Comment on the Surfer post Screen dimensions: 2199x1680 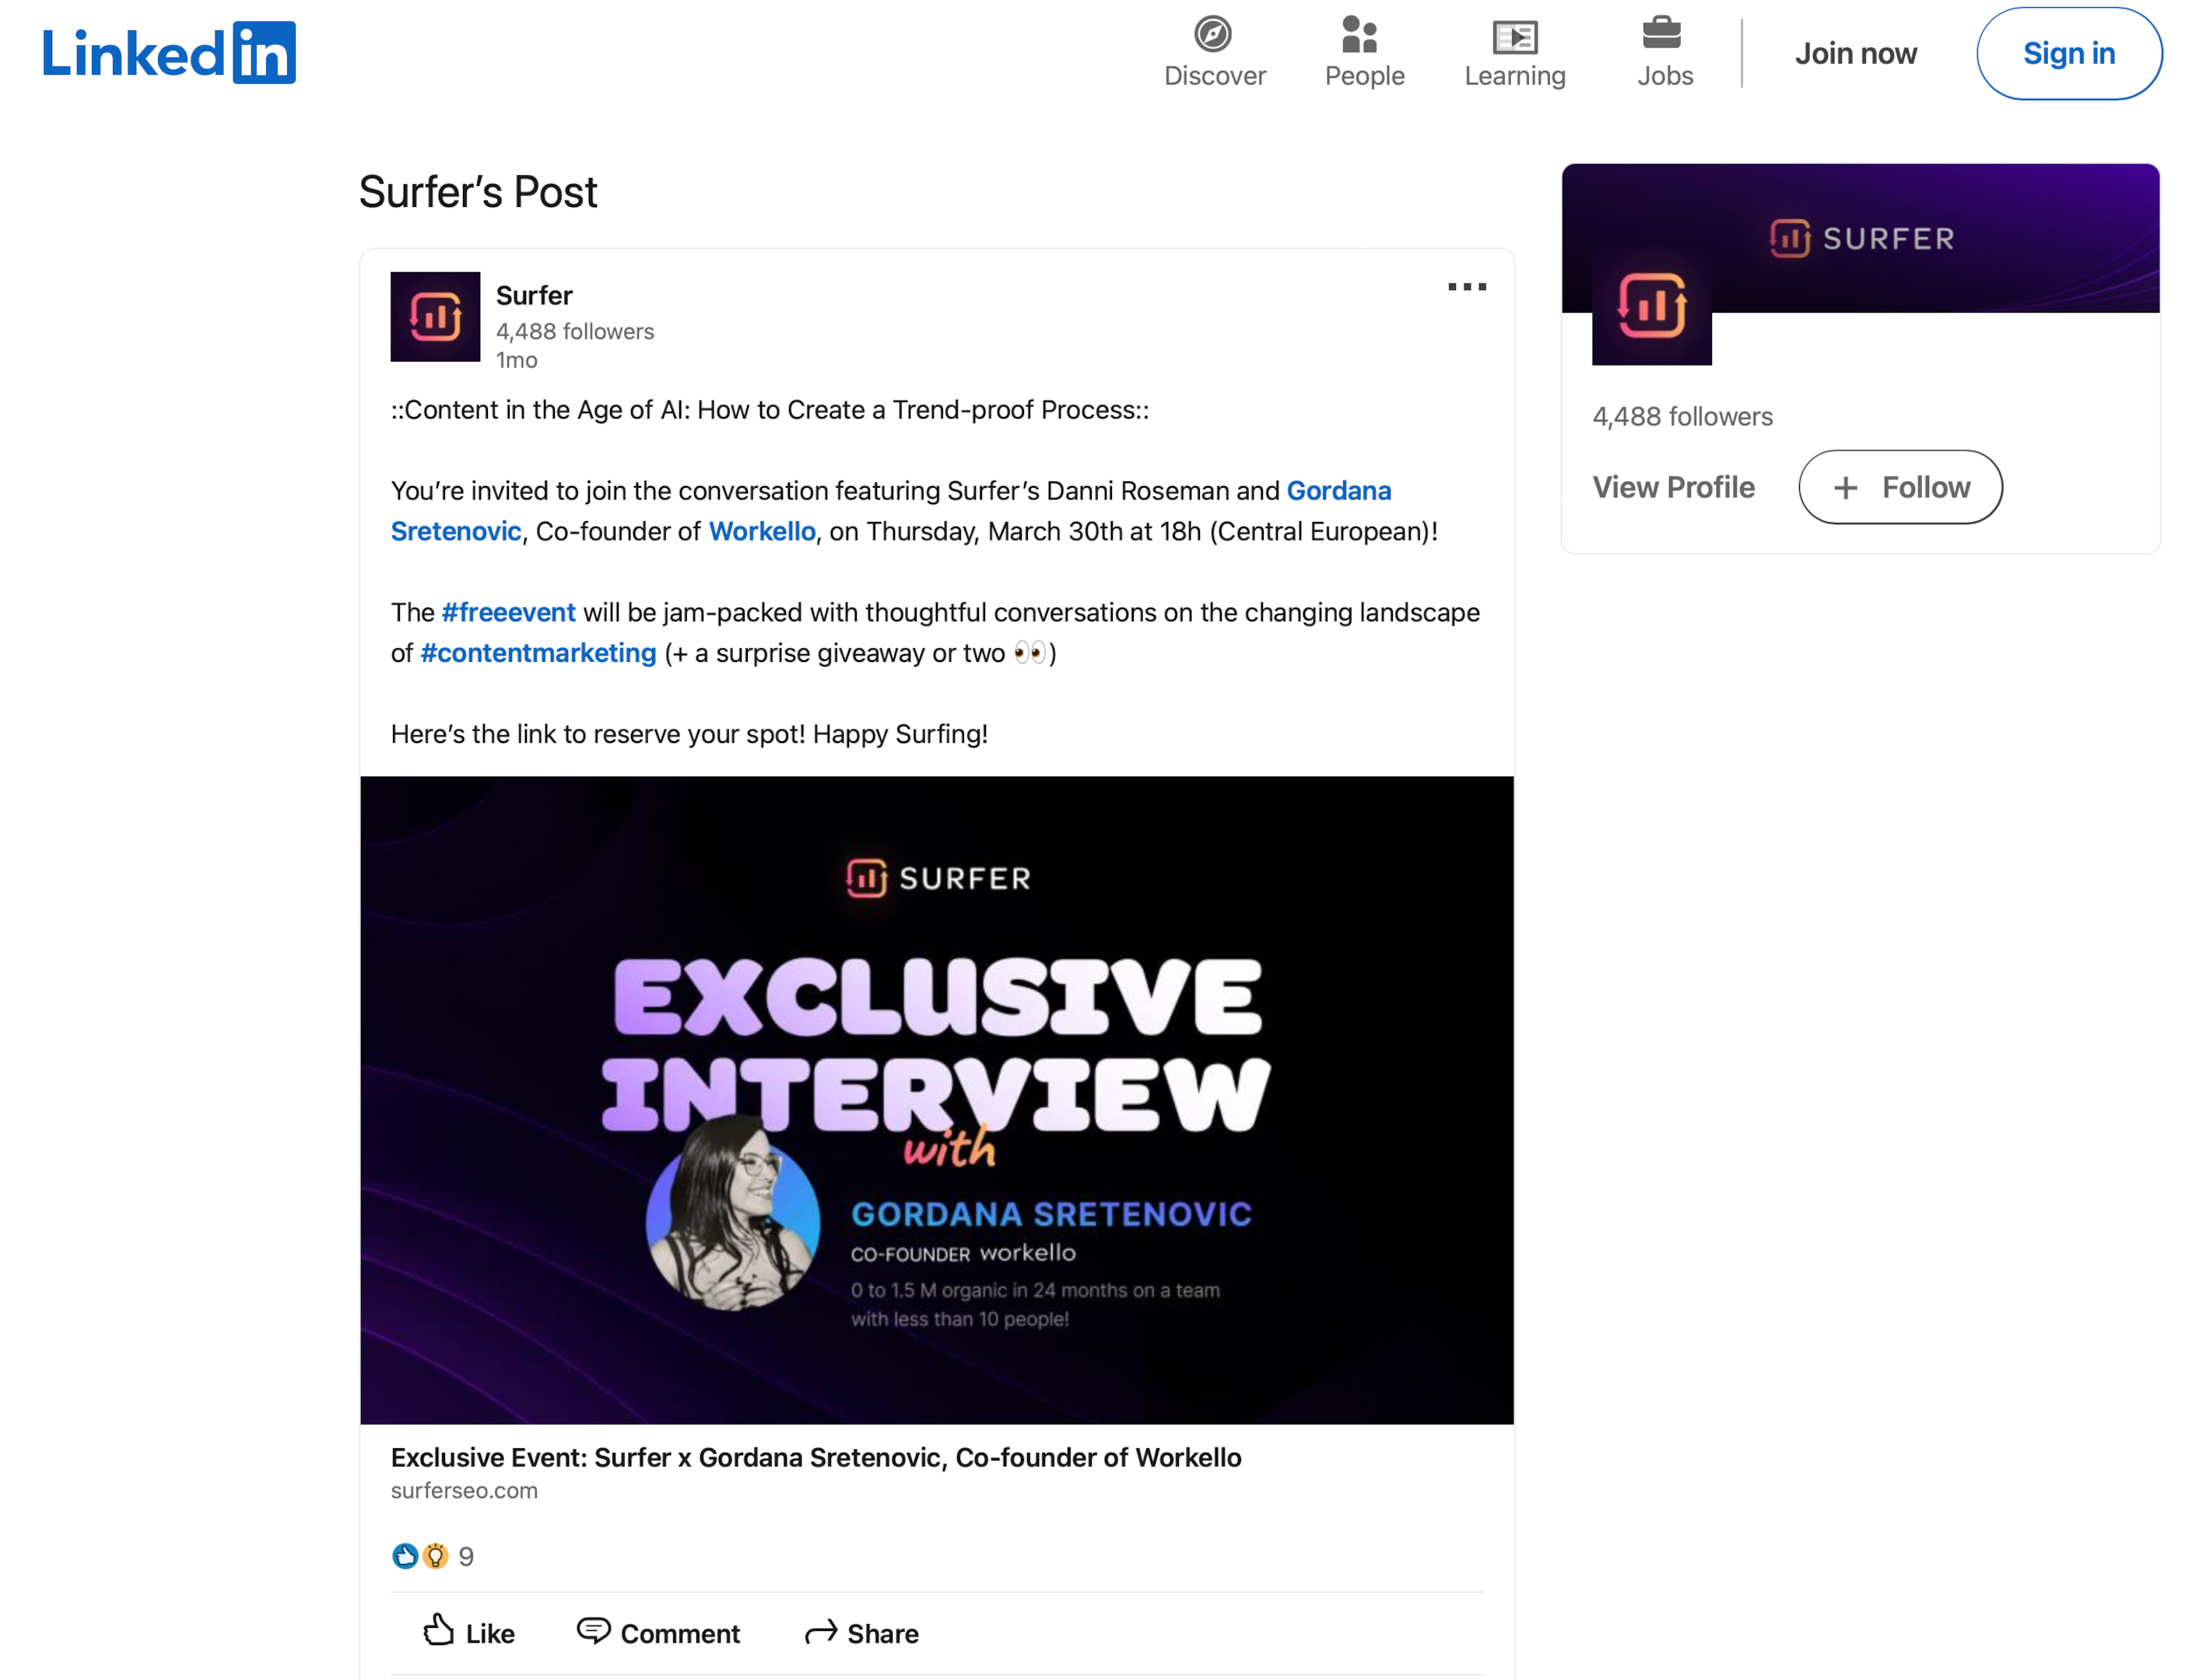point(658,1632)
